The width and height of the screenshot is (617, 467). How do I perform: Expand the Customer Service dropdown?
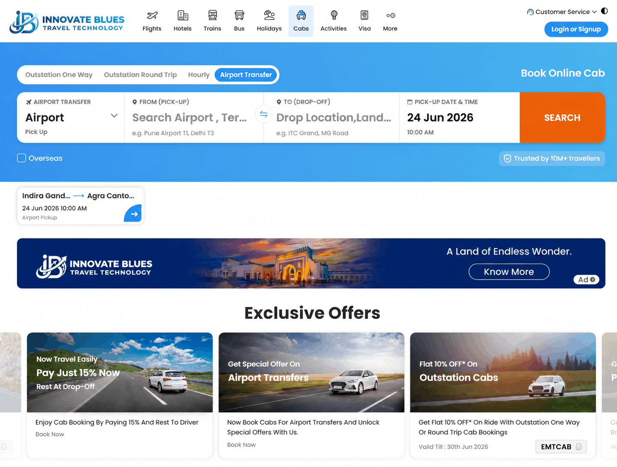click(594, 12)
